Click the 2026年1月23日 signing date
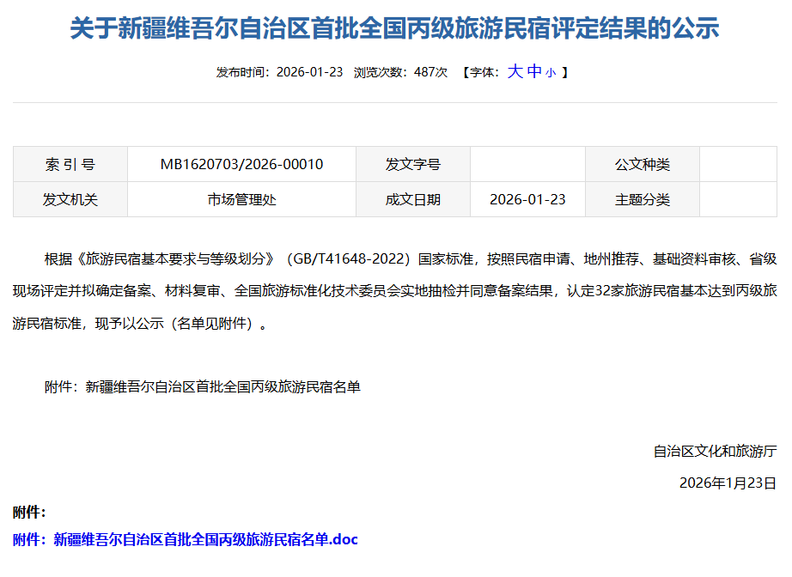The height and width of the screenshot is (577, 792). click(727, 483)
